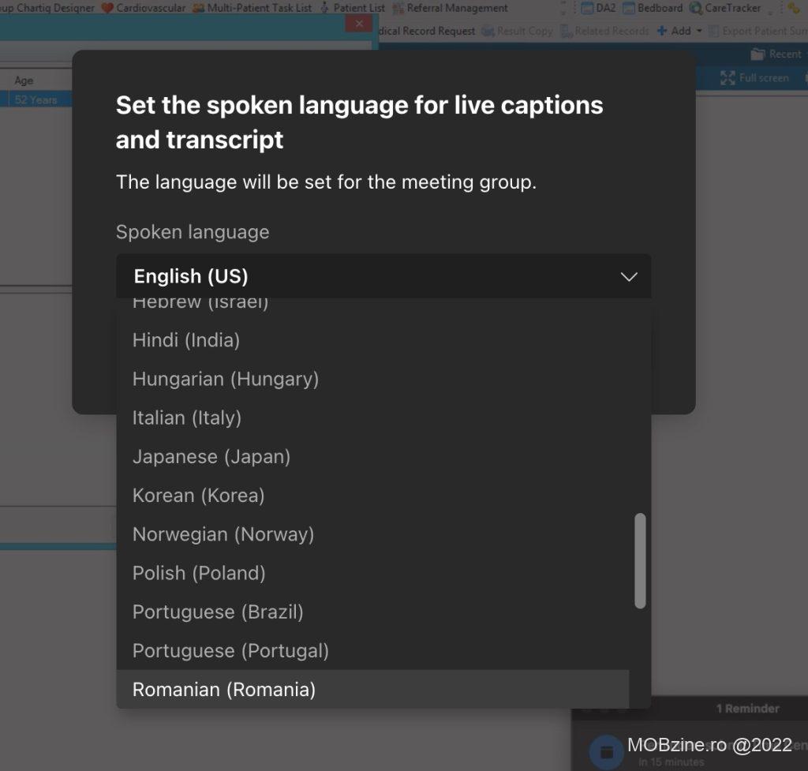Expand the Add dropdown arrow
This screenshot has height=771, width=808.
699,31
